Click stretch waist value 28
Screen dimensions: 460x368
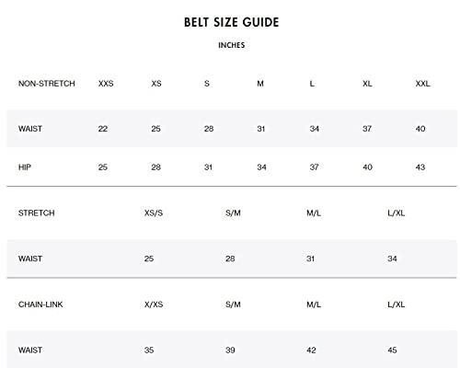click(230, 259)
